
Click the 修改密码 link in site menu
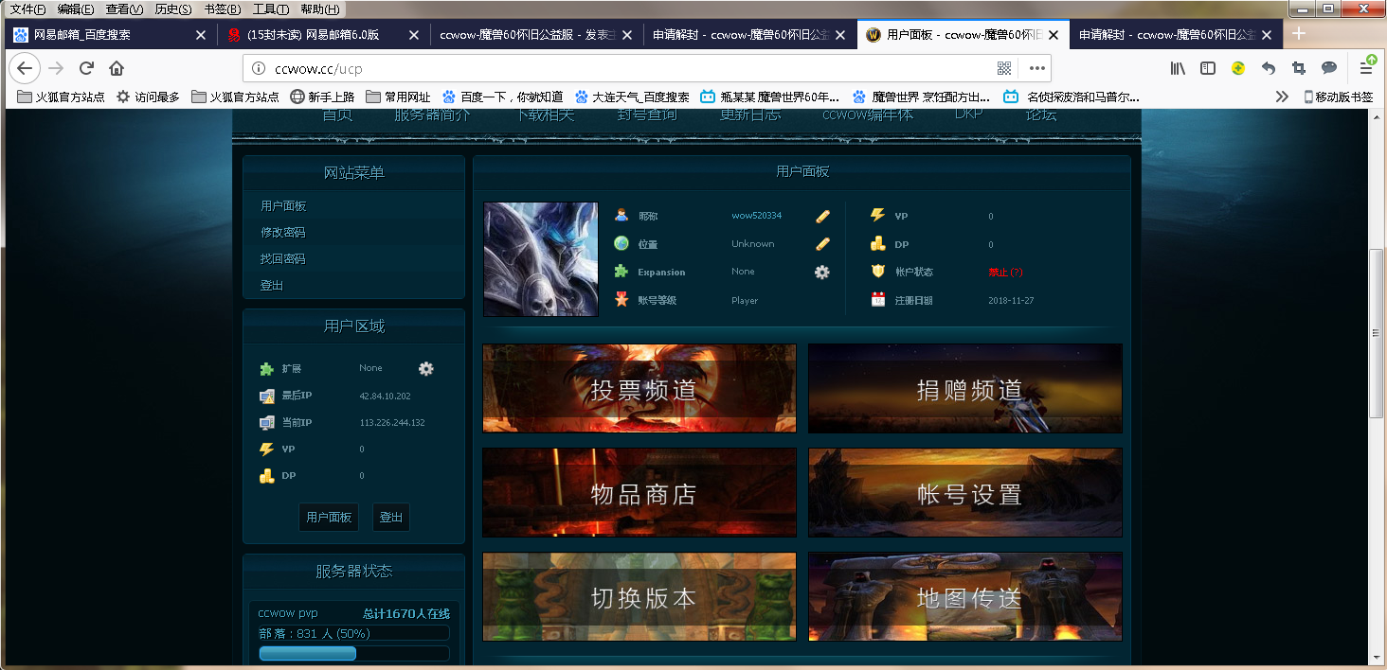283,233
